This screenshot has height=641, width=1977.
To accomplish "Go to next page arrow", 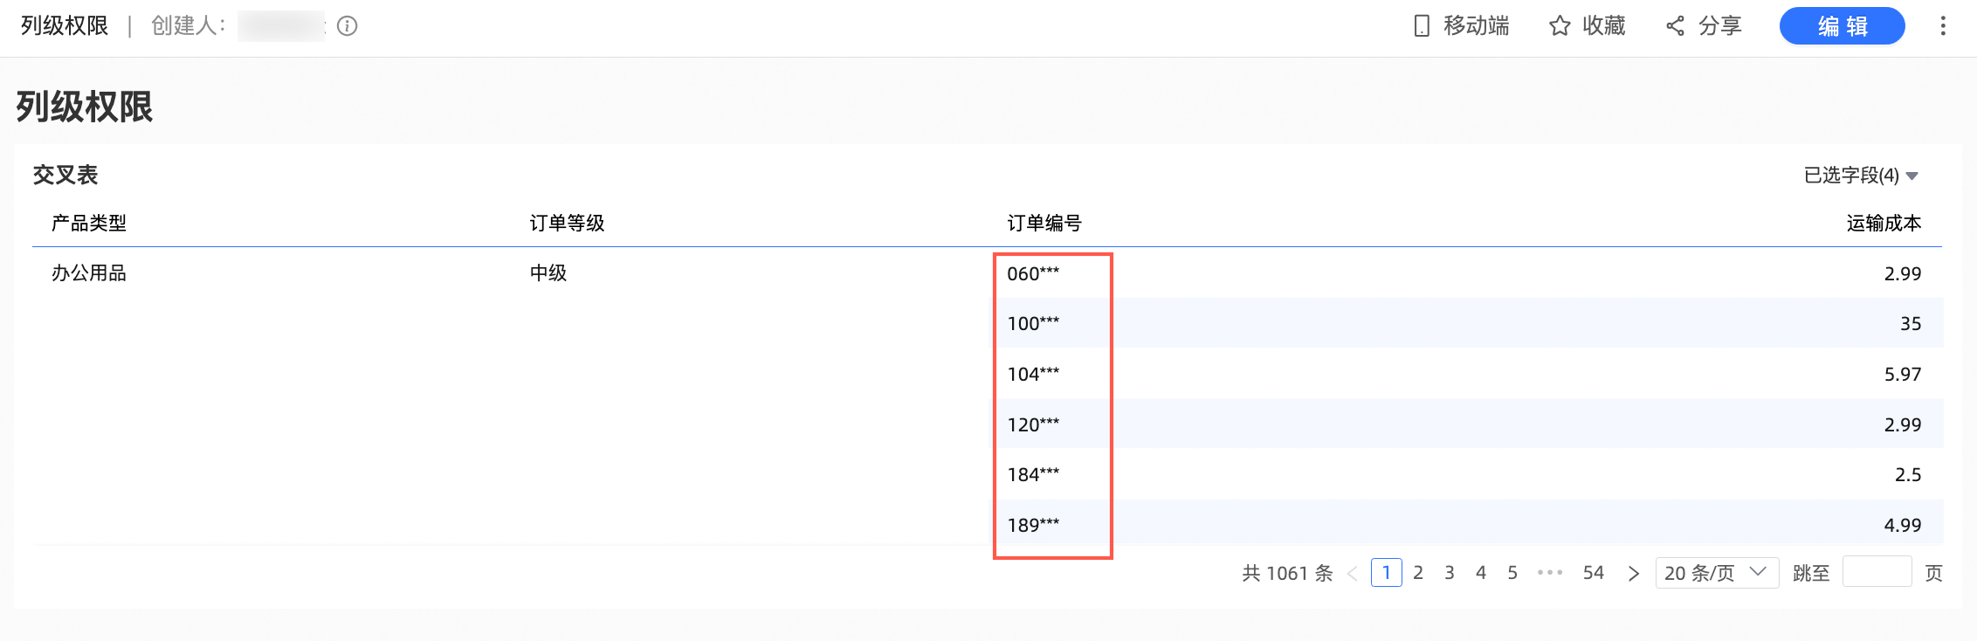I will pyautogui.click(x=1633, y=574).
